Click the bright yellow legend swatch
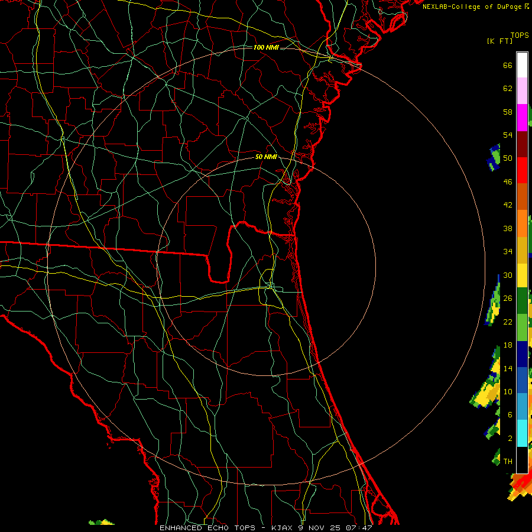532x532 pixels. [522, 275]
